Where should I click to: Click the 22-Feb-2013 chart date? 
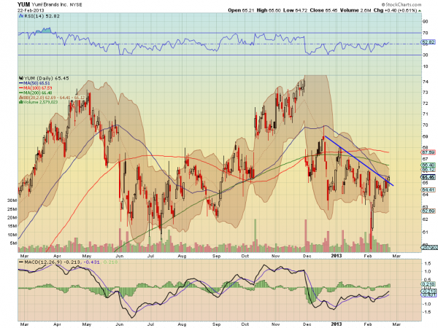29,9
